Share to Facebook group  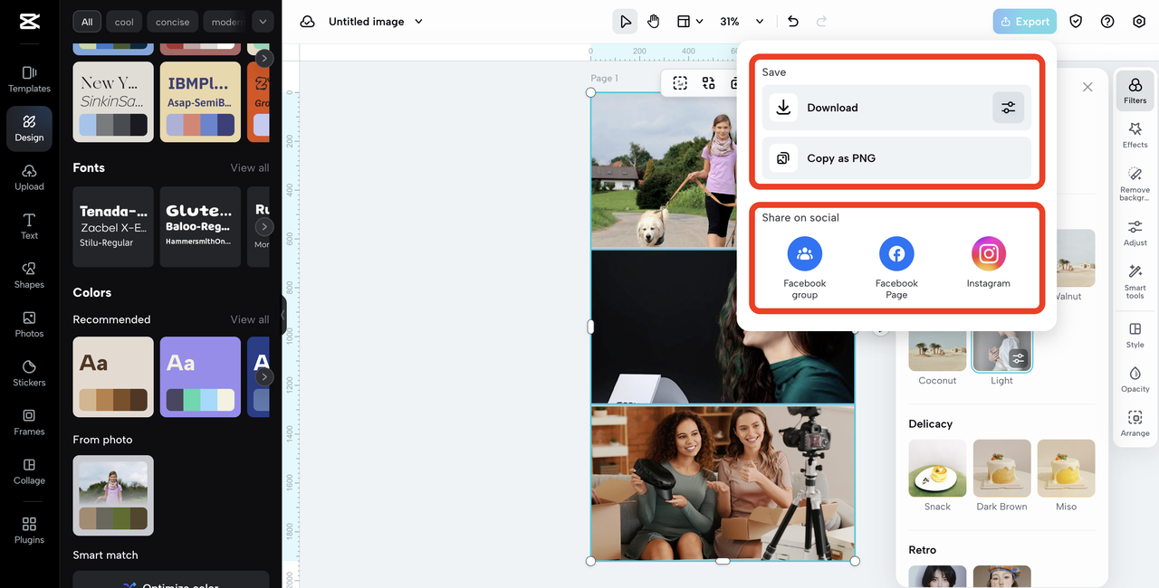point(805,268)
